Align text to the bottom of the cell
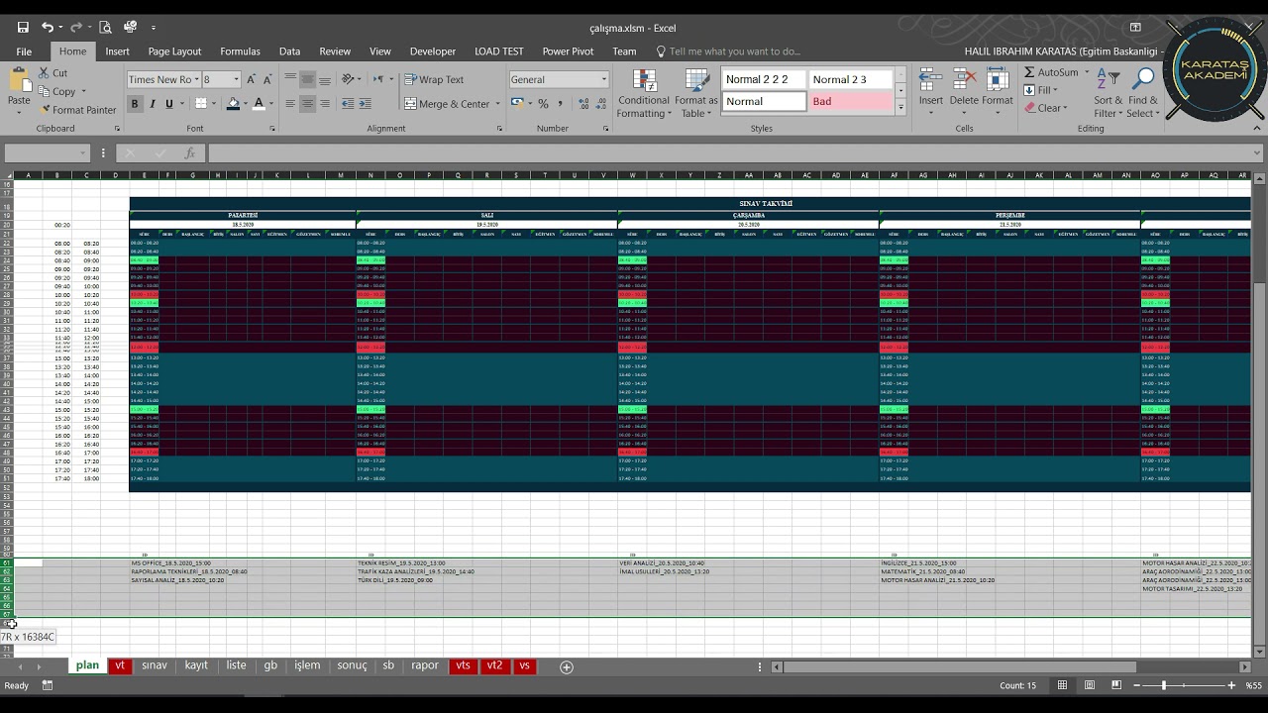This screenshot has height=713, width=1268. (x=325, y=79)
